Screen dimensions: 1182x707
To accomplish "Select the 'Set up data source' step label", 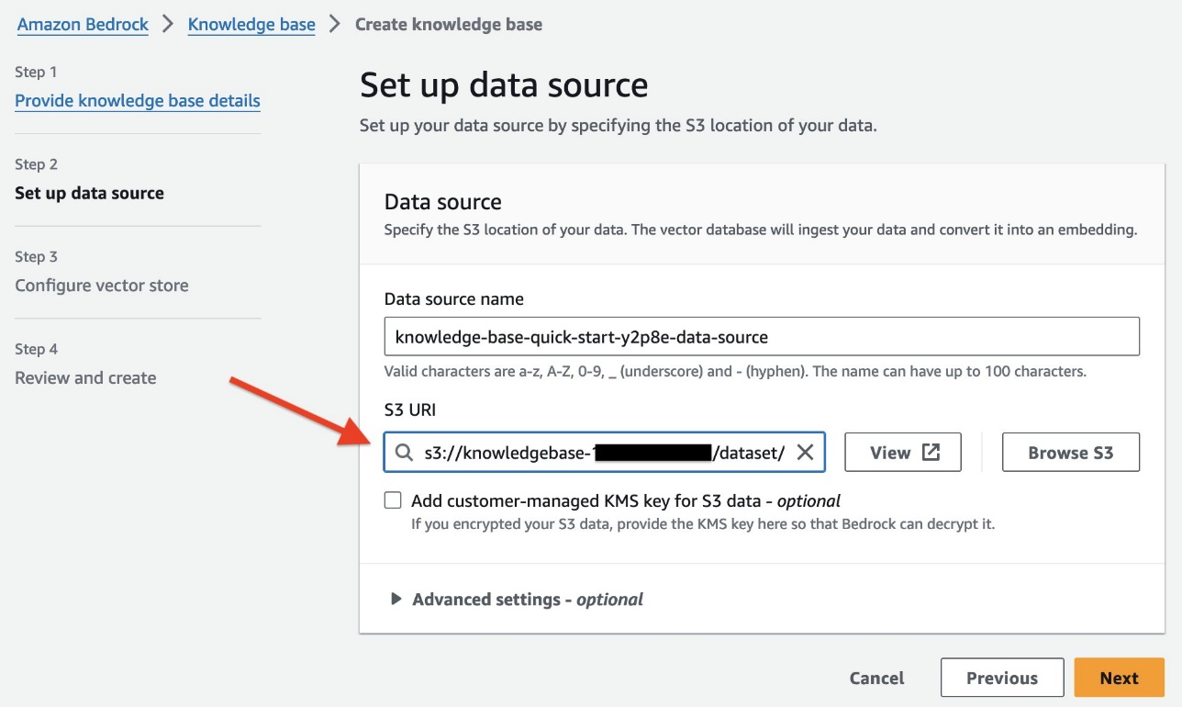I will coord(90,194).
